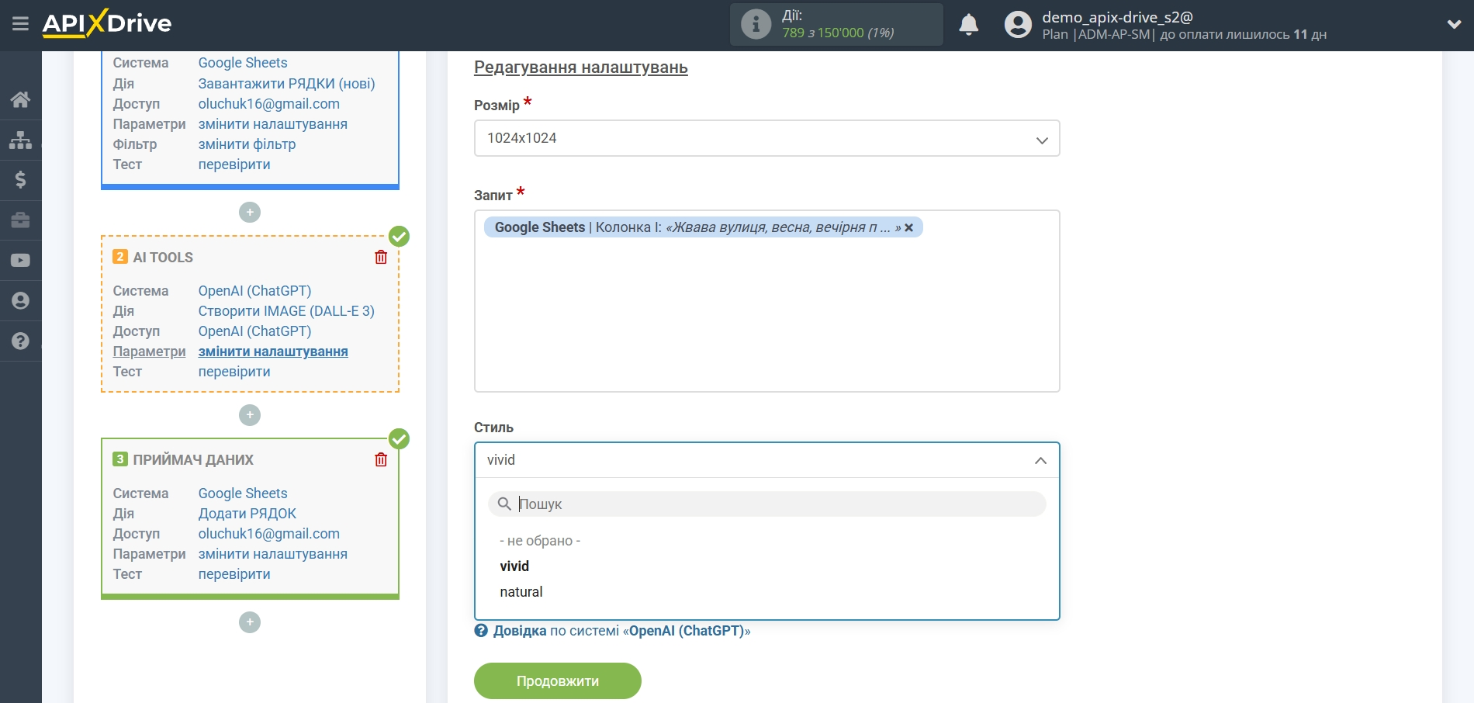Click the demo_apix-drive_s2@ account name
The width and height of the screenshot is (1474, 703).
point(1117,17)
